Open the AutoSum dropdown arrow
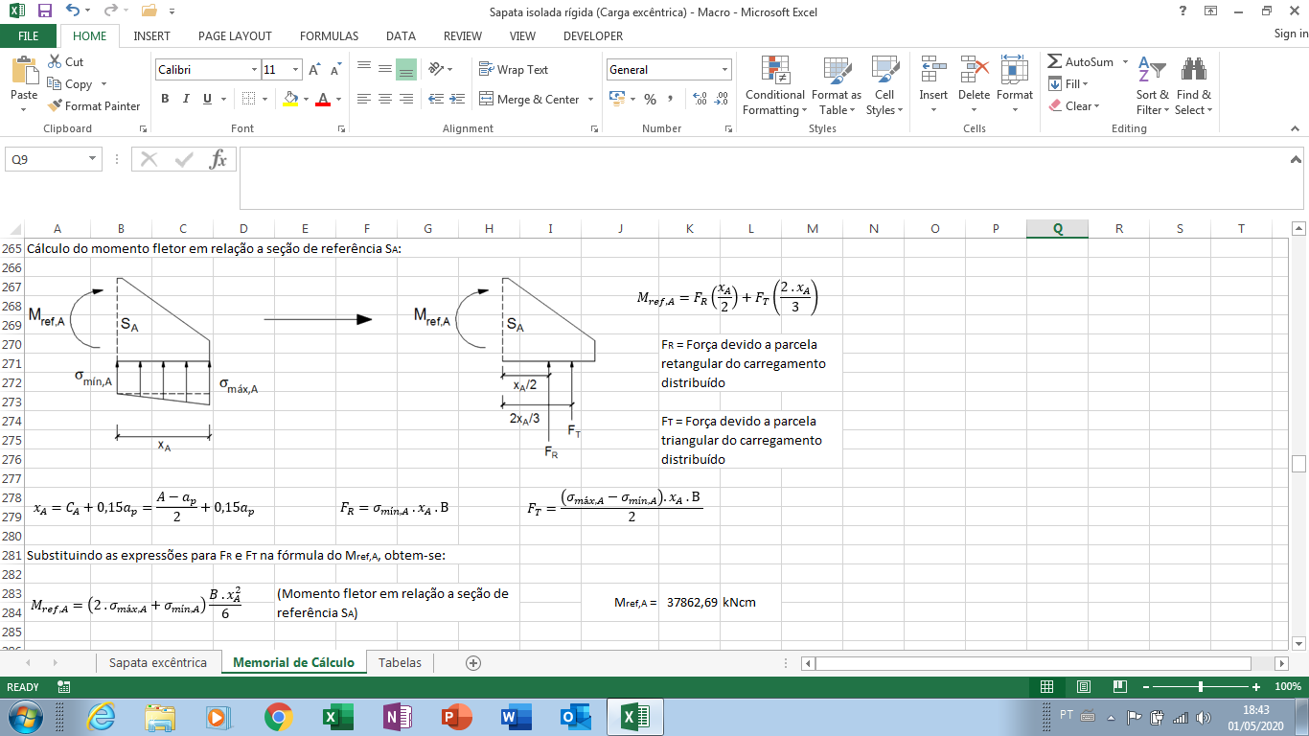 pos(1124,62)
